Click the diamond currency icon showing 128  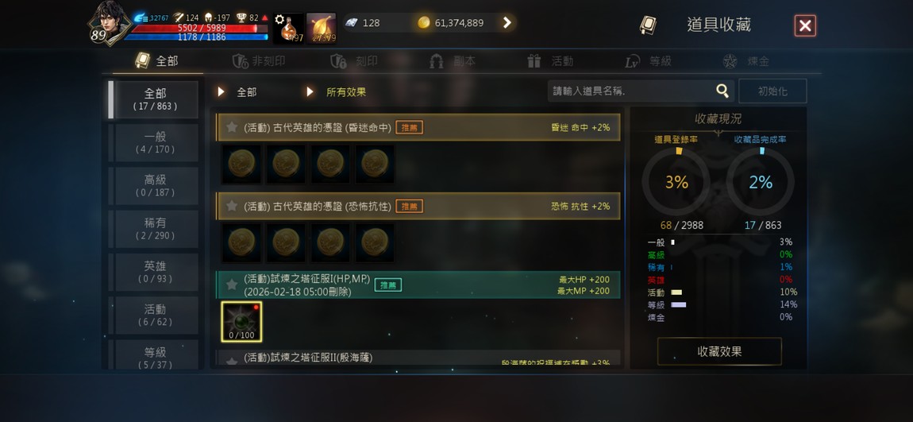coord(352,23)
